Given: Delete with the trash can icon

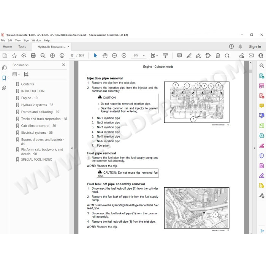Looking at the screenshot, I should [x=218, y=55].
